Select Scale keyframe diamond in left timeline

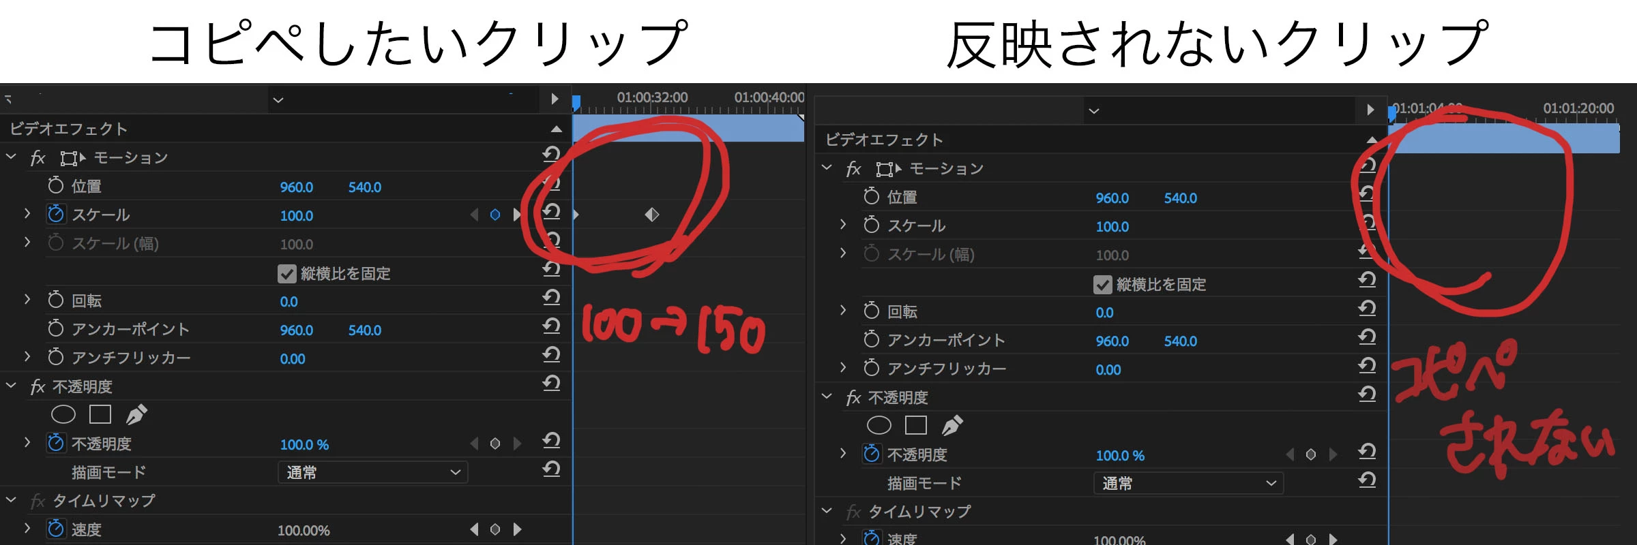click(652, 215)
